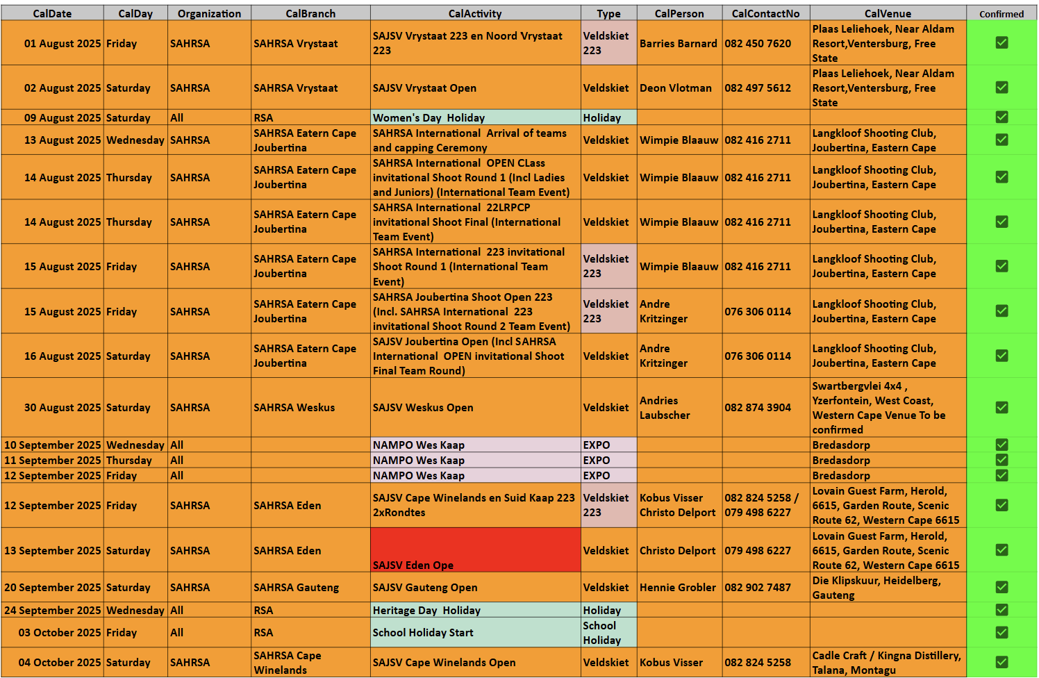Select the Organization column header
1039x678 pixels.
pos(209,13)
